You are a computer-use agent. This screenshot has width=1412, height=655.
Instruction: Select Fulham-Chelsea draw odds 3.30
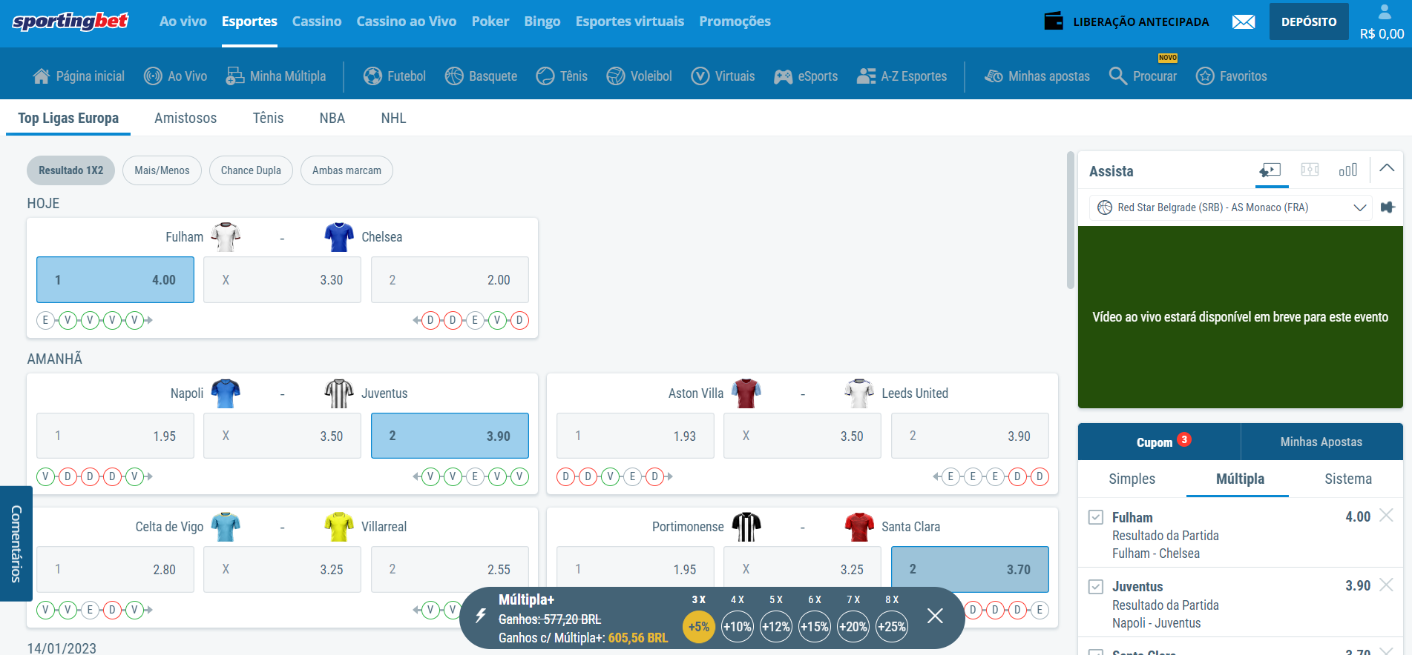pos(282,280)
